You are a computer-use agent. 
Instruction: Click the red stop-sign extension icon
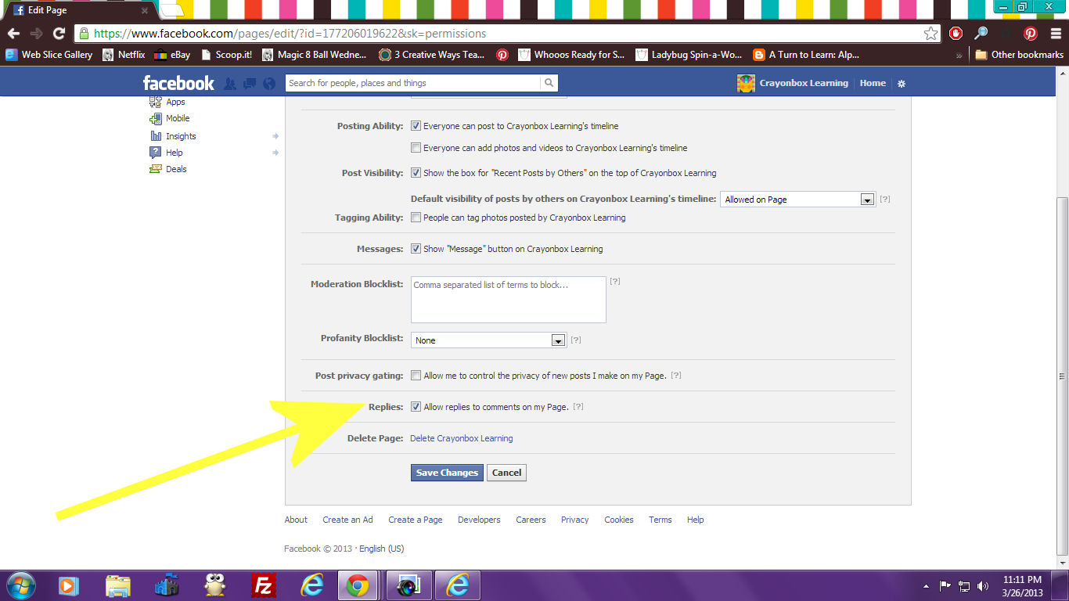[956, 34]
